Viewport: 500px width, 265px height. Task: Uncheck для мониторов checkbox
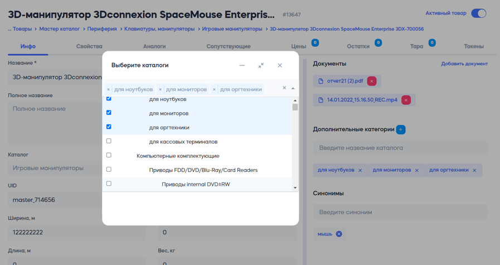point(109,112)
